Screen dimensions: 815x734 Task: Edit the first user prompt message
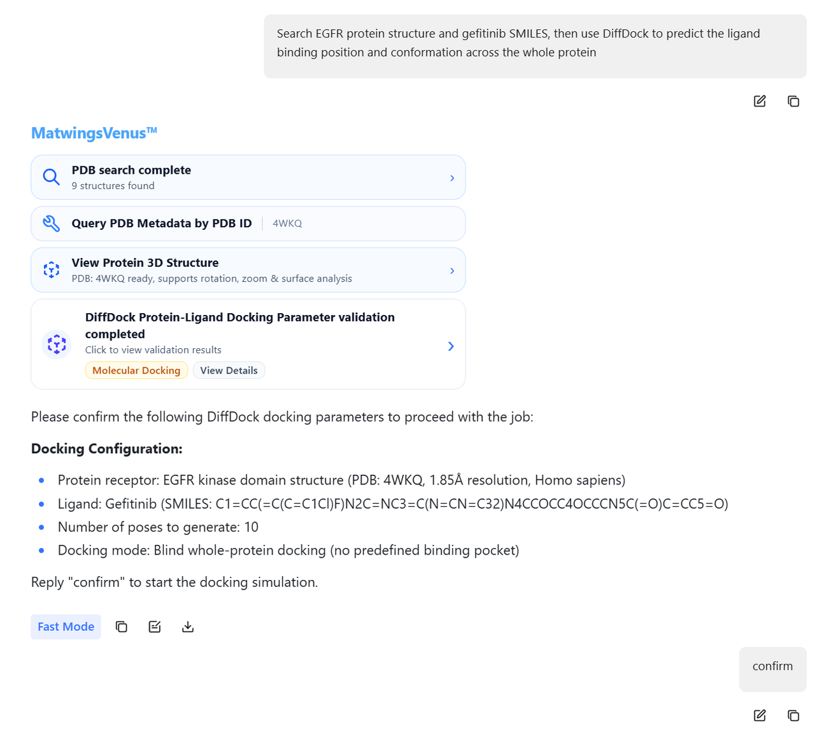click(x=760, y=101)
